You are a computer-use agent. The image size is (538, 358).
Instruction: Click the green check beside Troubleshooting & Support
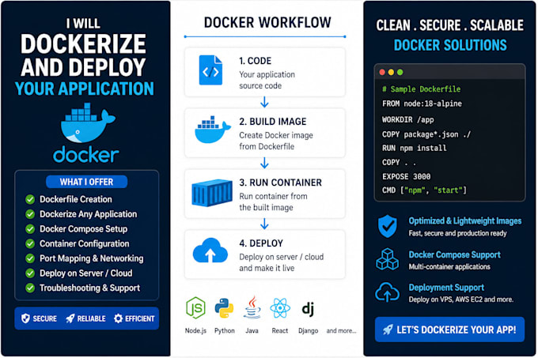pyautogui.click(x=30, y=288)
